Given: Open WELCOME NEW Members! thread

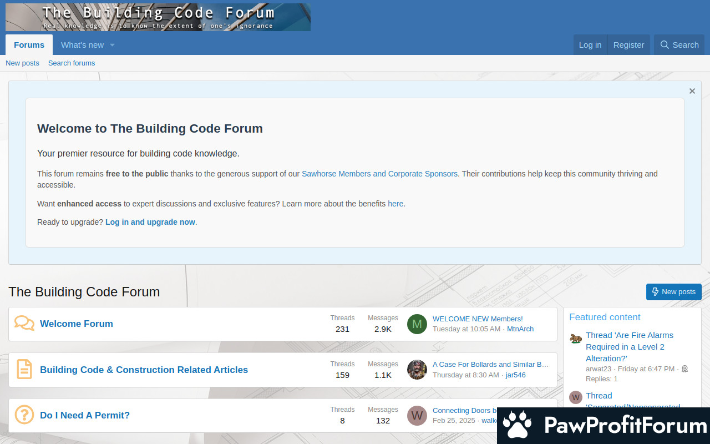Looking at the screenshot, I should tap(478, 319).
